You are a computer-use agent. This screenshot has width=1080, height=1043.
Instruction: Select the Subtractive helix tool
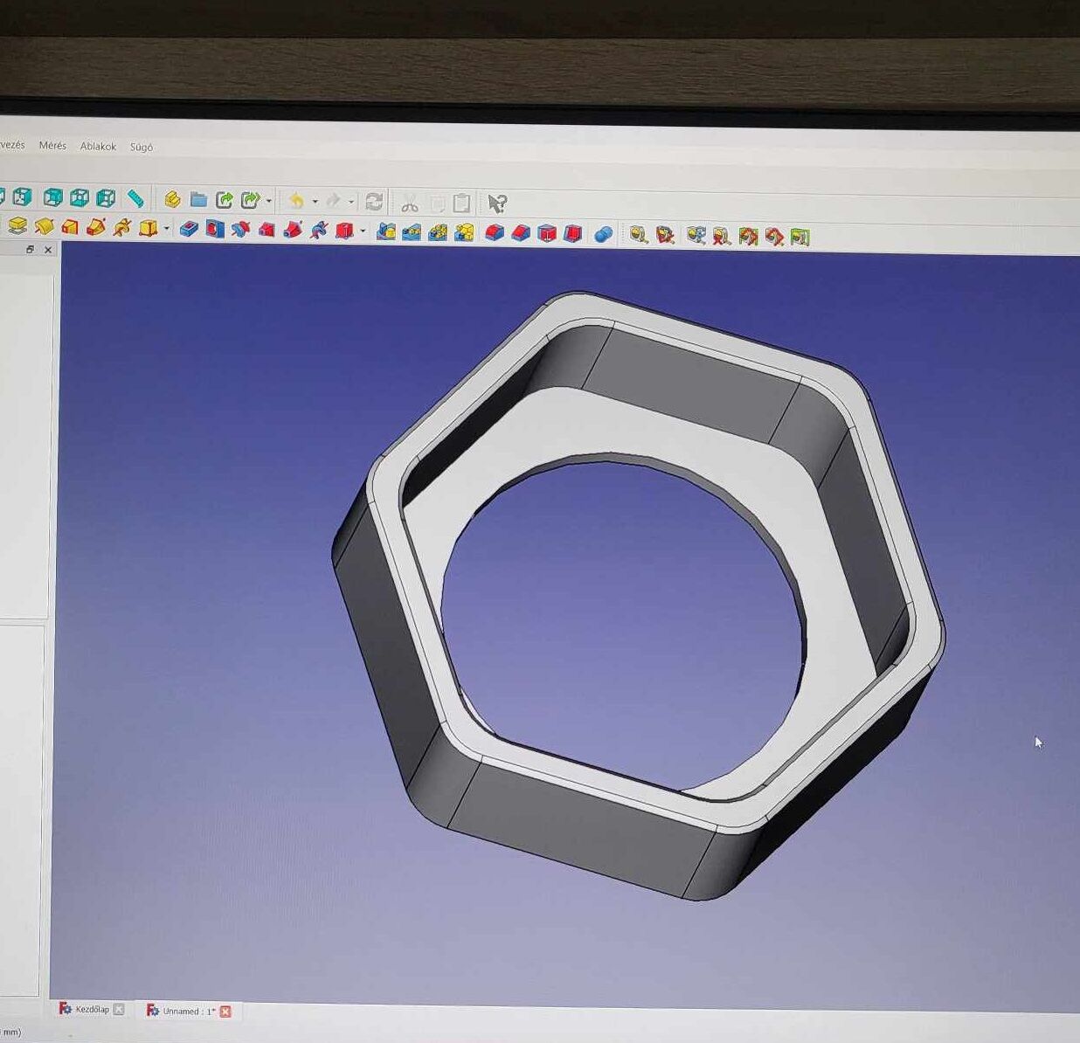(x=319, y=231)
